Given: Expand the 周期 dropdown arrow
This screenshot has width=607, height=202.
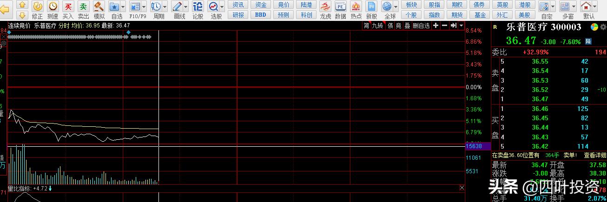Looking at the screenshot, I should 165,7.
